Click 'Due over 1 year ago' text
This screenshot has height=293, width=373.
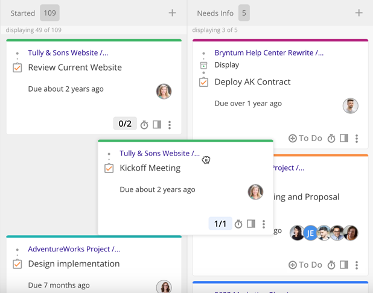(x=248, y=103)
